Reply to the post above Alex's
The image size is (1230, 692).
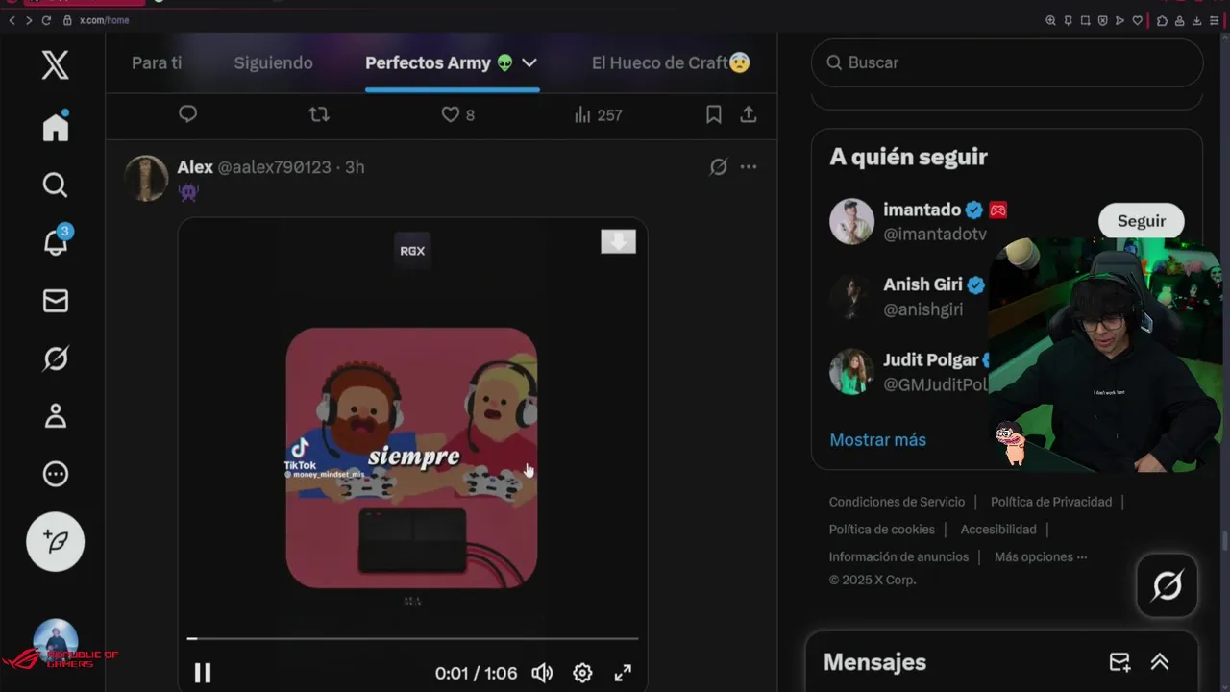click(188, 114)
